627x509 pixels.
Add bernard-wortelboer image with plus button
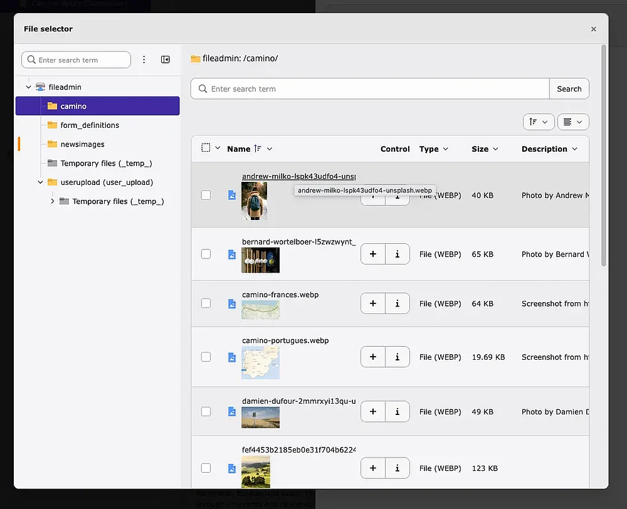[373, 254]
